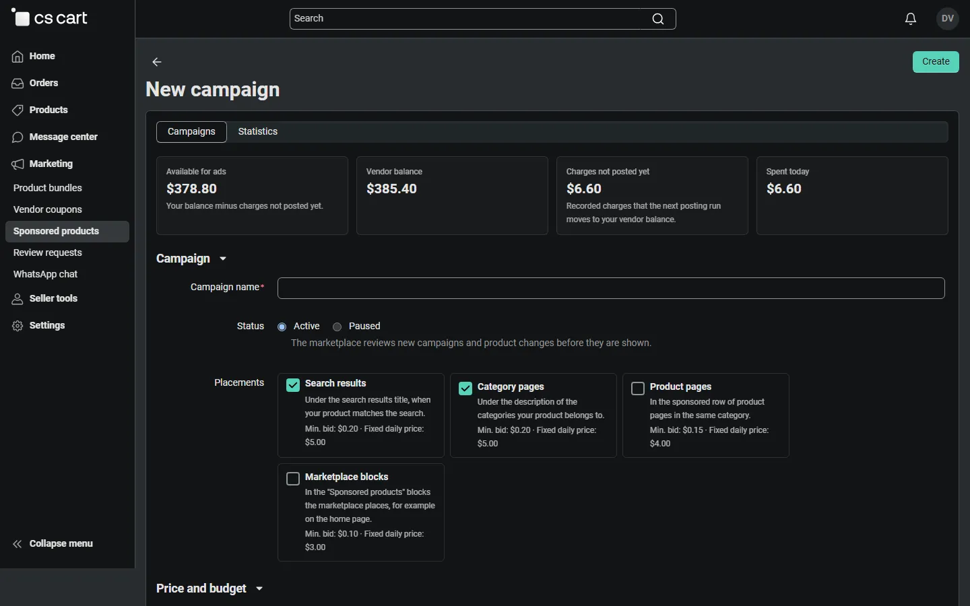Click the search magnifier icon
Image resolution: width=970 pixels, height=606 pixels.
pos(658,19)
